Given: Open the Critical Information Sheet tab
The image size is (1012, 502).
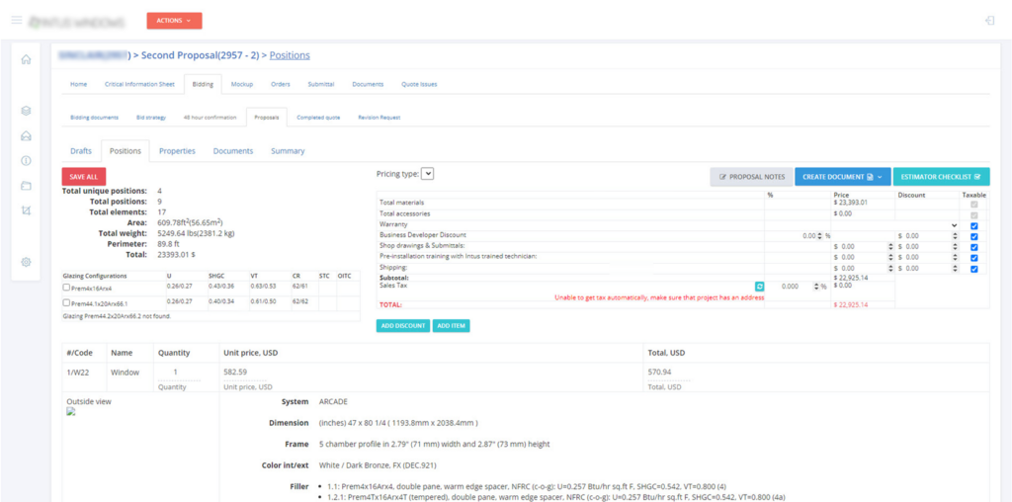Looking at the screenshot, I should click(139, 84).
